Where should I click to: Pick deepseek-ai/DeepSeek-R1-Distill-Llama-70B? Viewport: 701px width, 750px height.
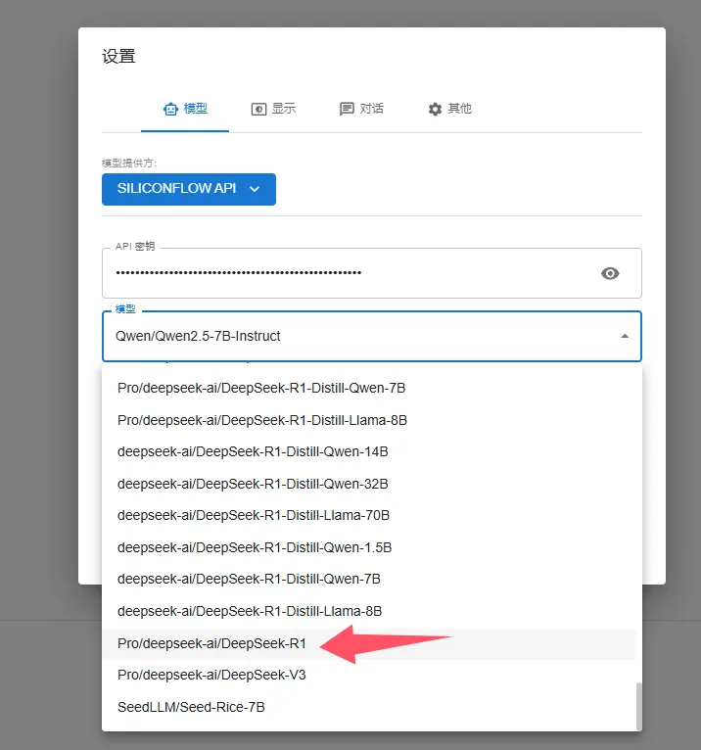(369, 515)
